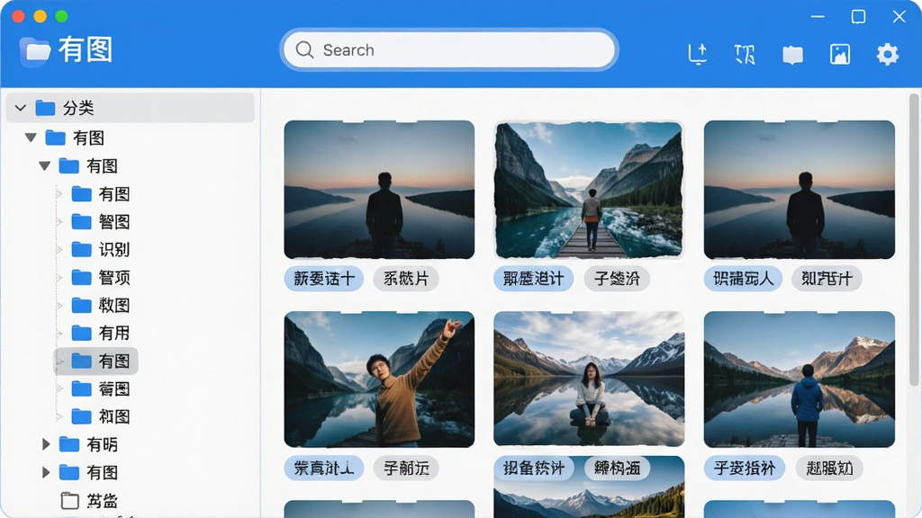Collapse the 有图 subfolder that contains 智图
The image size is (922, 518).
click(45, 166)
